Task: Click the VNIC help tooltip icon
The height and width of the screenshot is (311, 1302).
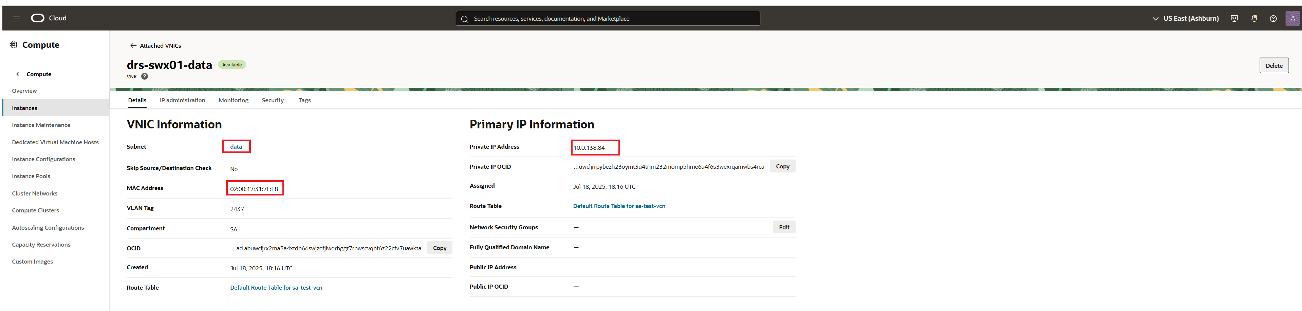Action: click(145, 76)
